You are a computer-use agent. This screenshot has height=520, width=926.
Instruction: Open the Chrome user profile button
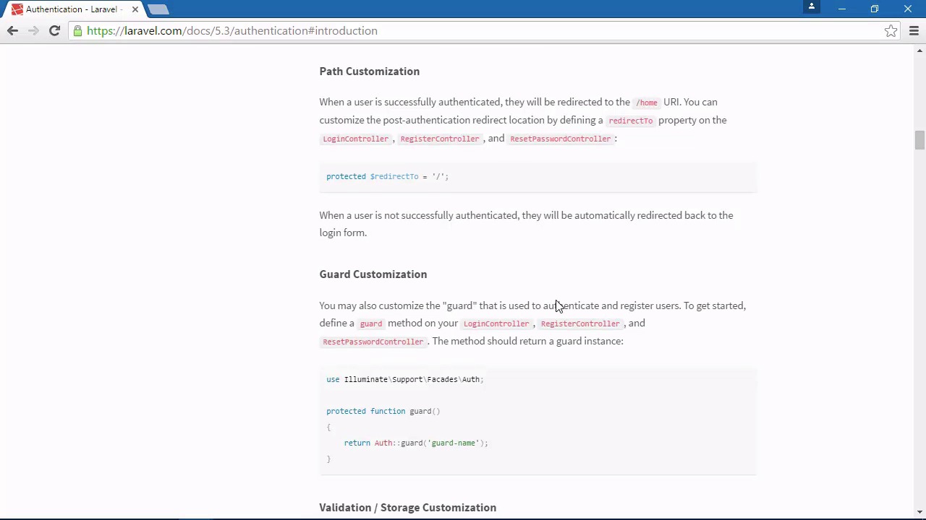812,6
